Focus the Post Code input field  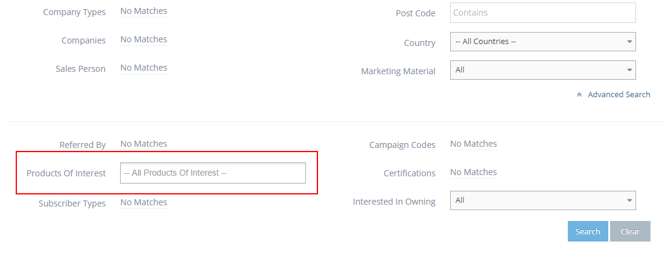(542, 13)
